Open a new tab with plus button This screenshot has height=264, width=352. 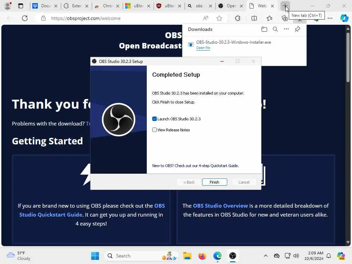tap(285, 6)
